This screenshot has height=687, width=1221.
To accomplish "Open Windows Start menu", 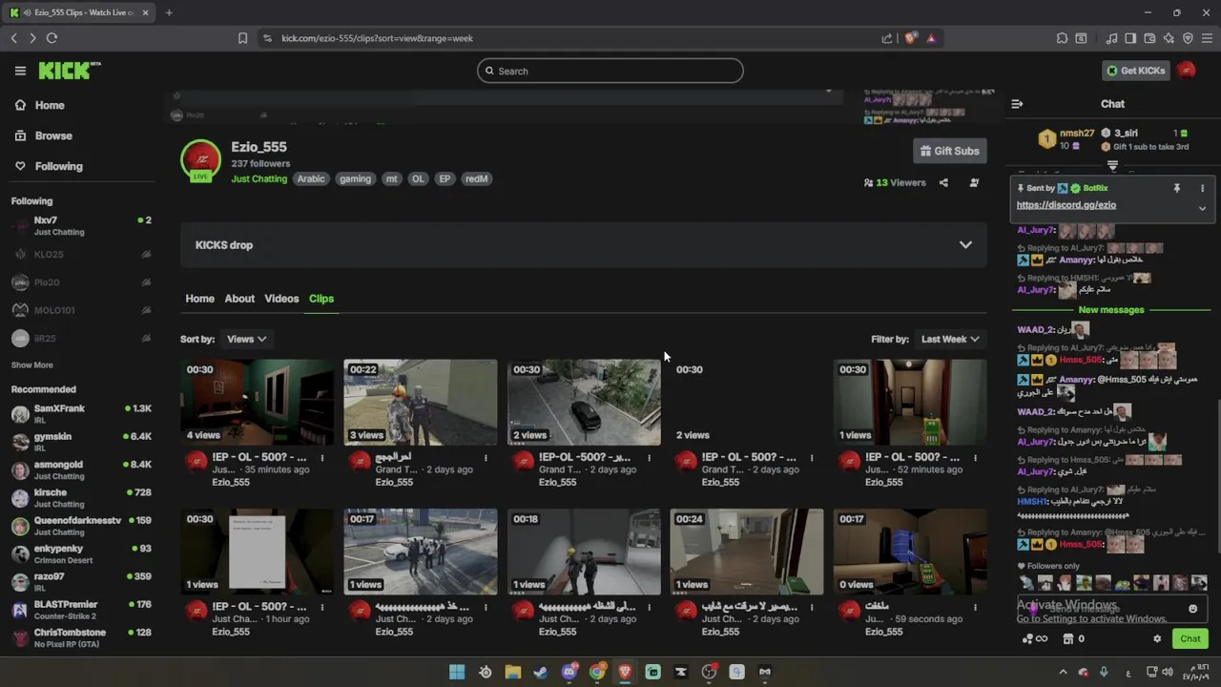I will click(x=457, y=672).
